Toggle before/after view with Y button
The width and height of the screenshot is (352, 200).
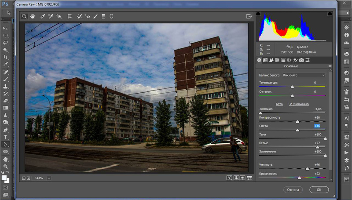pyautogui.click(x=229, y=178)
